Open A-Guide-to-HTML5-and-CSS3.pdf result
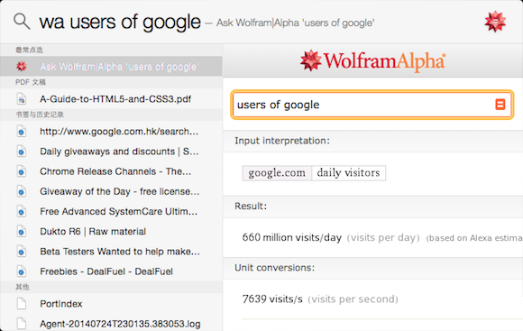The image size is (523, 331). point(111,99)
